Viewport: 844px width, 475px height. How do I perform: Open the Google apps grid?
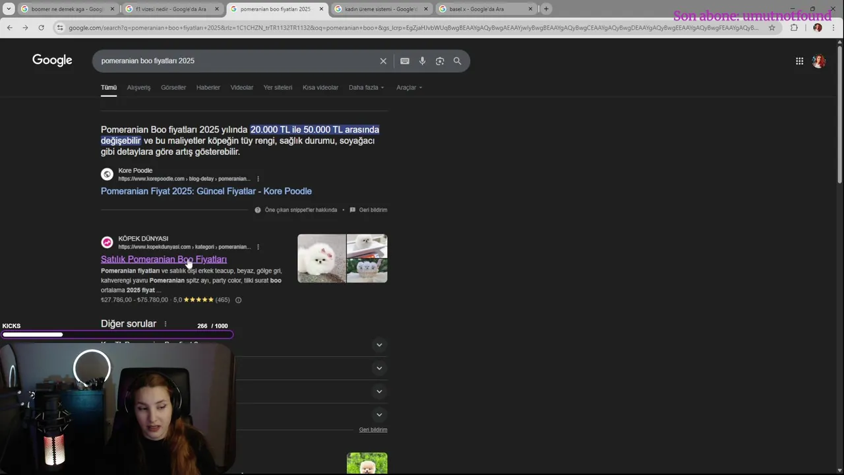pyautogui.click(x=799, y=61)
